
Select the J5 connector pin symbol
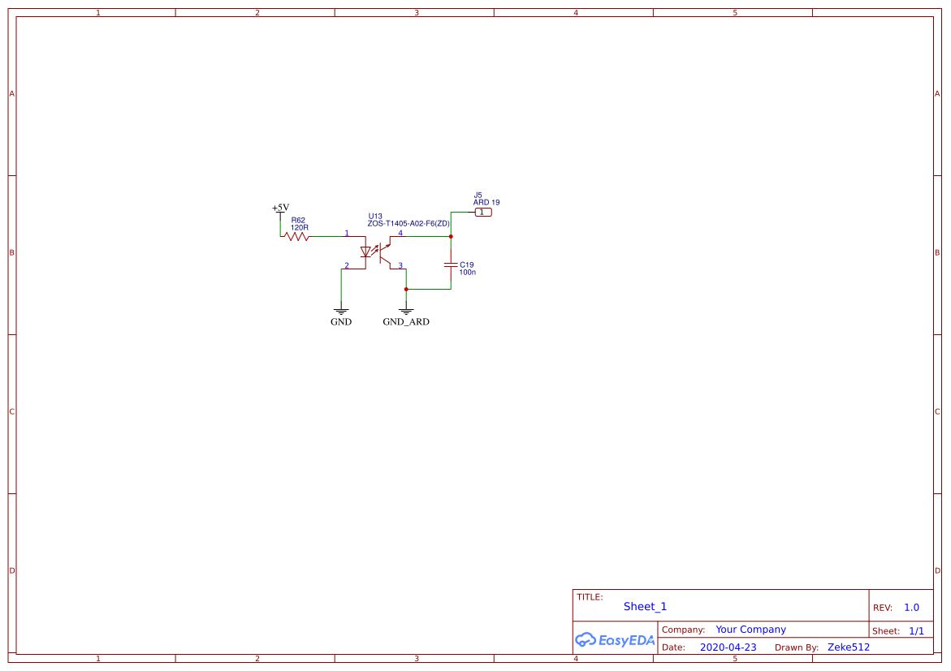483,212
